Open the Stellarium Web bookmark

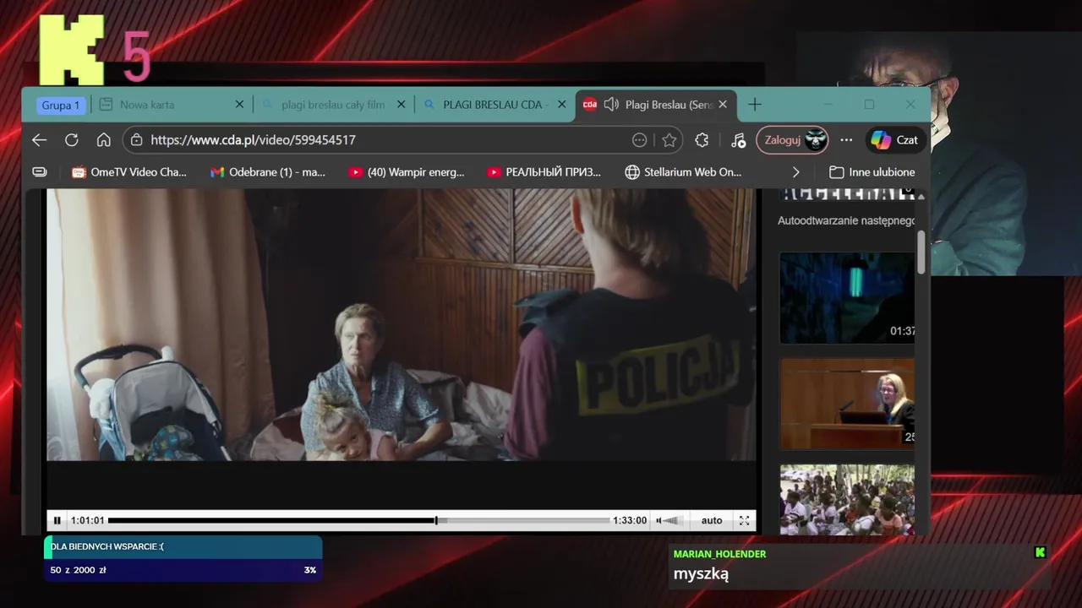(x=684, y=172)
